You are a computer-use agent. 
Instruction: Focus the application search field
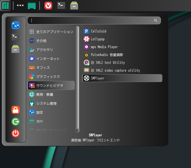(x=94, y=20)
